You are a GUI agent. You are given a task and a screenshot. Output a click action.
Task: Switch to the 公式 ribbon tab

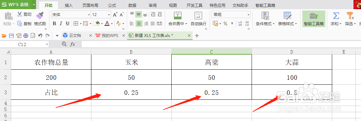point(112,5)
